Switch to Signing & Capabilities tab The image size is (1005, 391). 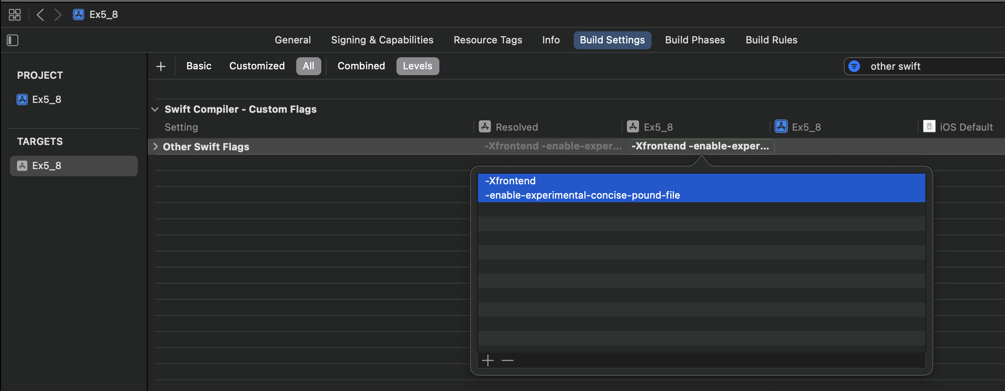coord(382,40)
